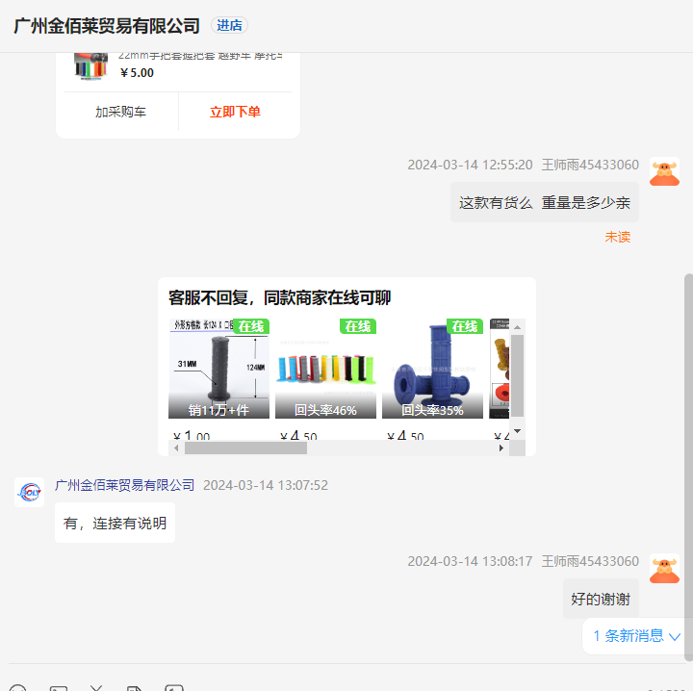Select timestamp 2024-03-14 12:55:20

tap(470, 165)
